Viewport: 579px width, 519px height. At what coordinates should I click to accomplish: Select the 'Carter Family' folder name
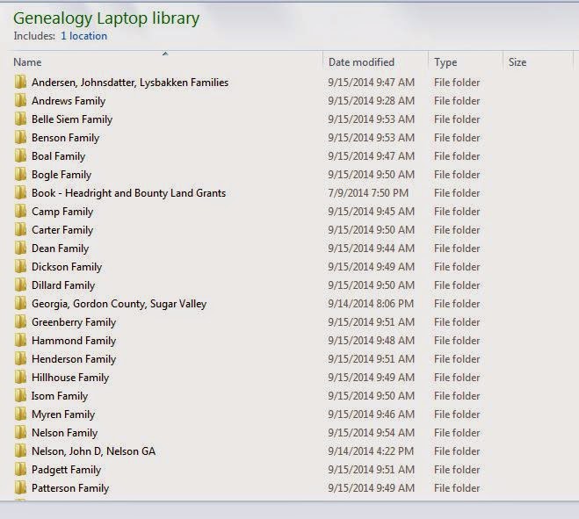[62, 230]
